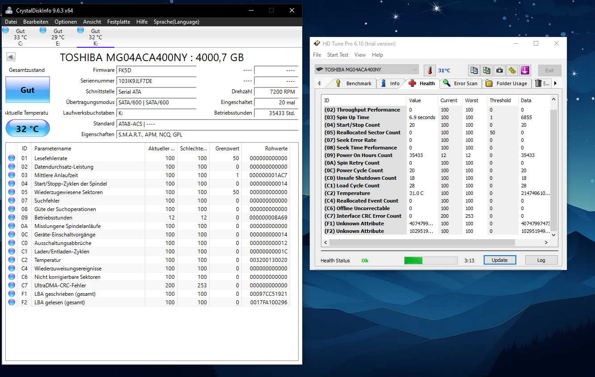This screenshot has height=377, width=595.
Task: Click the Firmware field FK5D
Action: coord(156,70)
